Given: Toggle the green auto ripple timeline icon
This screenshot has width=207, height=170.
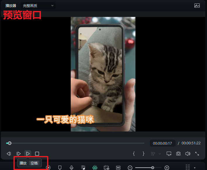Looking at the screenshot, I should (95, 168).
